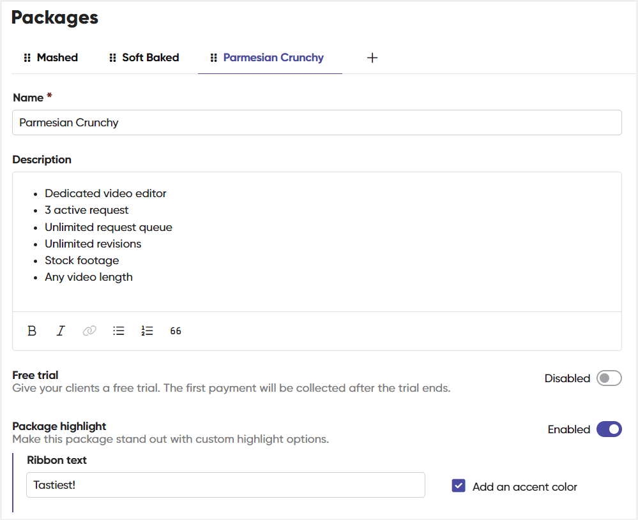Insert a link via the chain icon
This screenshot has width=638, height=520.
pyautogui.click(x=89, y=331)
